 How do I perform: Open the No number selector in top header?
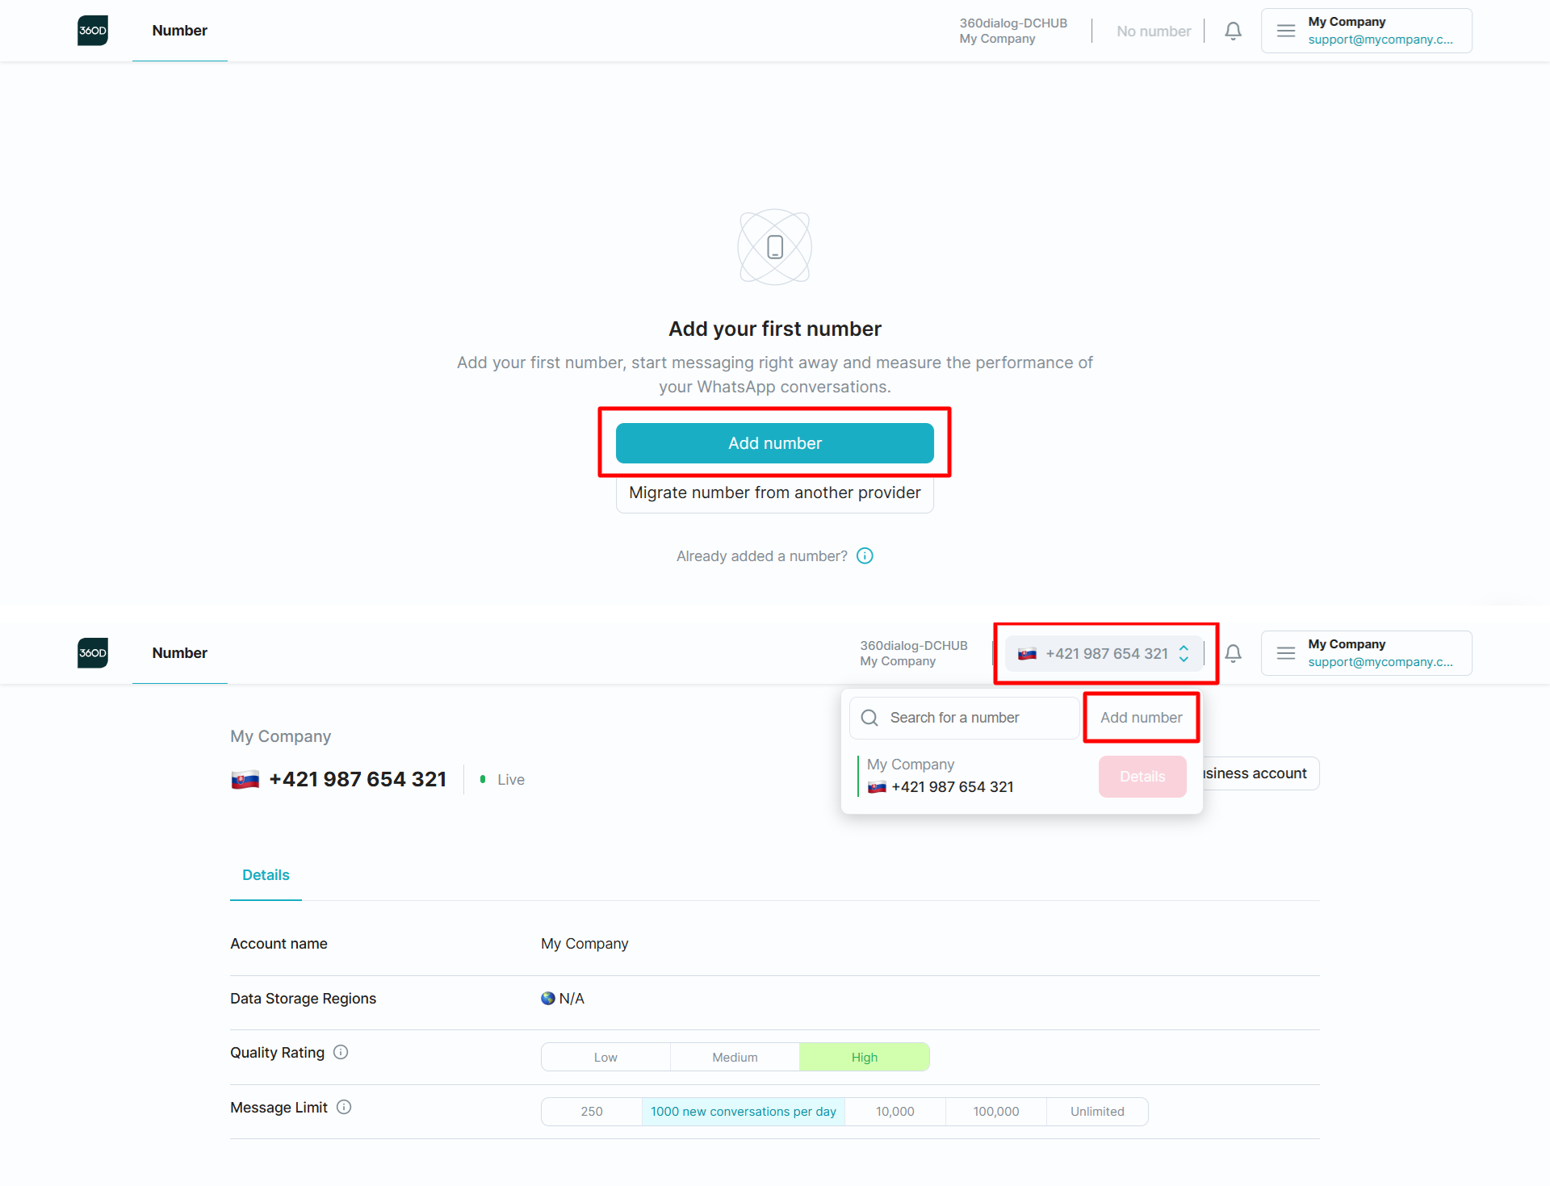[x=1153, y=31]
